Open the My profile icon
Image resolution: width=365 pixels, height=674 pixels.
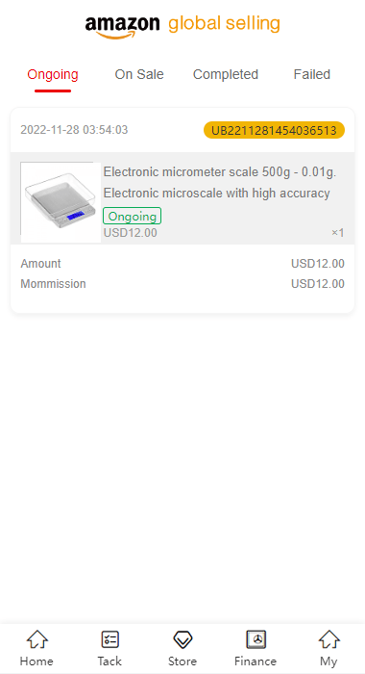tap(328, 640)
